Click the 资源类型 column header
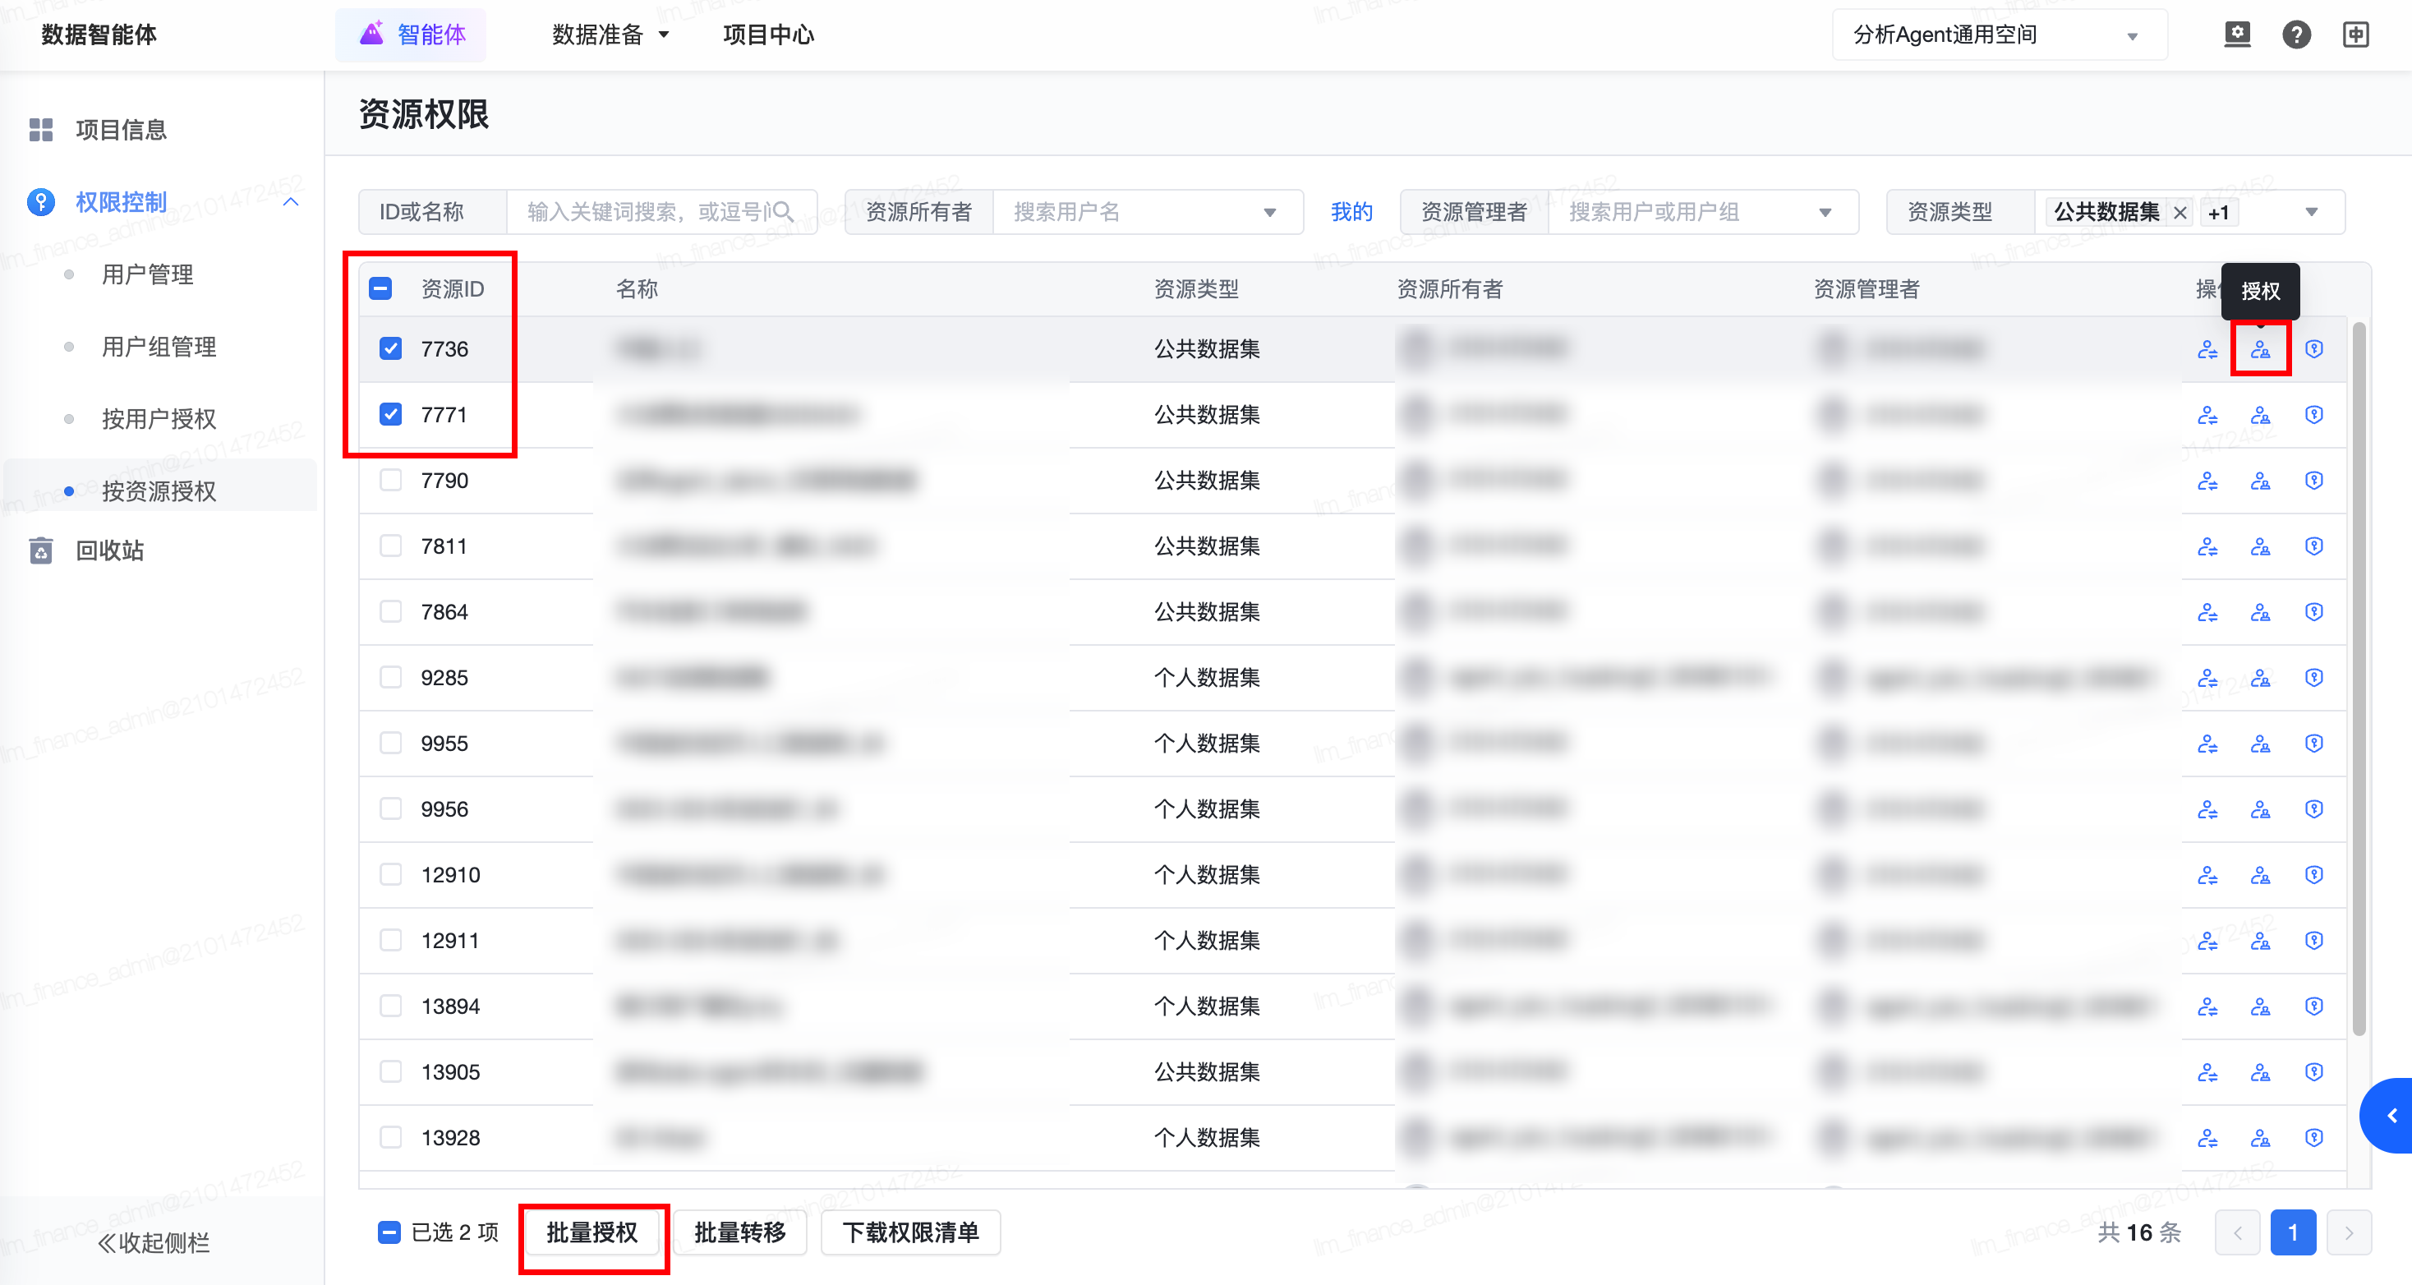 click(1195, 288)
